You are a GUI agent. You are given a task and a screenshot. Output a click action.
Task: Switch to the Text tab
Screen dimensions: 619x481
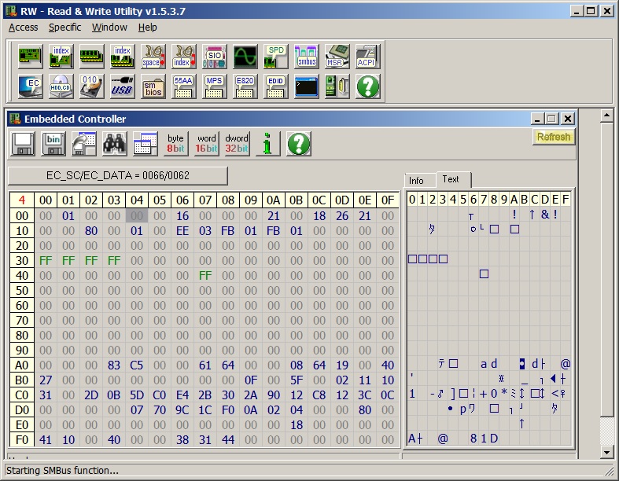click(453, 179)
